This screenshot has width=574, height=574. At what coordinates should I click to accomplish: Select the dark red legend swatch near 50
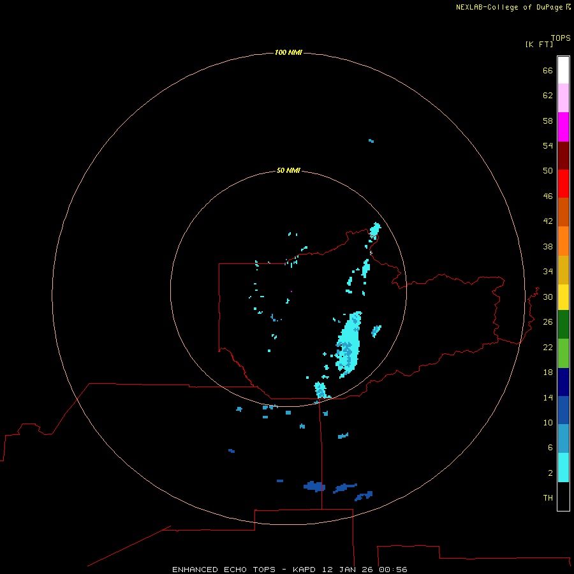[563, 155]
